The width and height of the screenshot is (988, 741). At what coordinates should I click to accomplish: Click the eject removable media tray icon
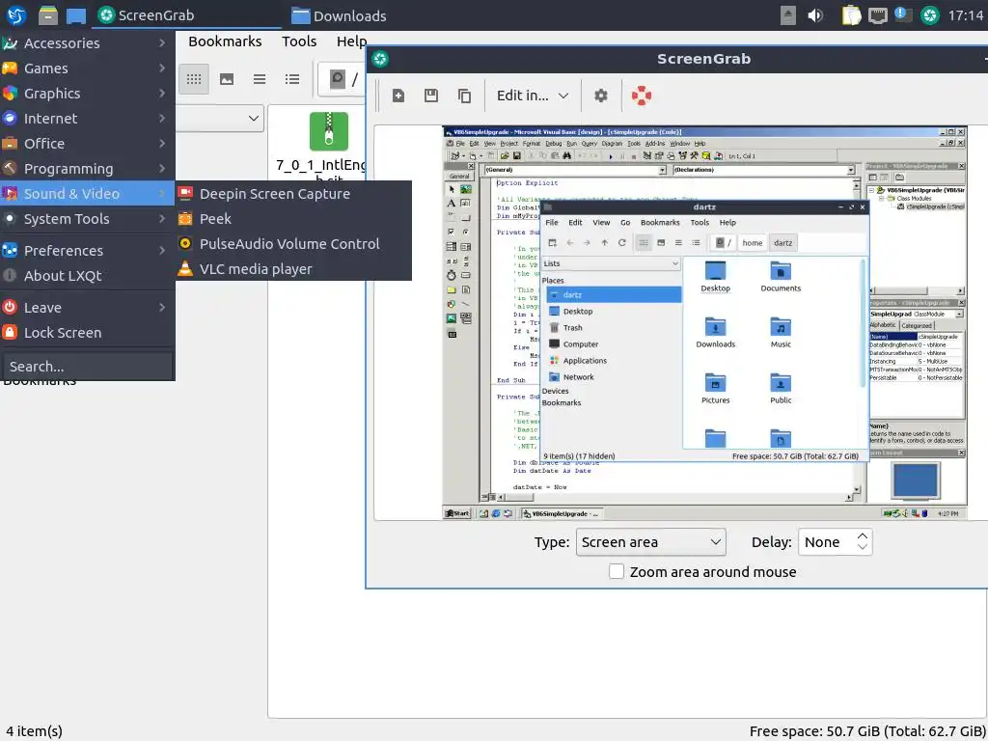click(788, 15)
